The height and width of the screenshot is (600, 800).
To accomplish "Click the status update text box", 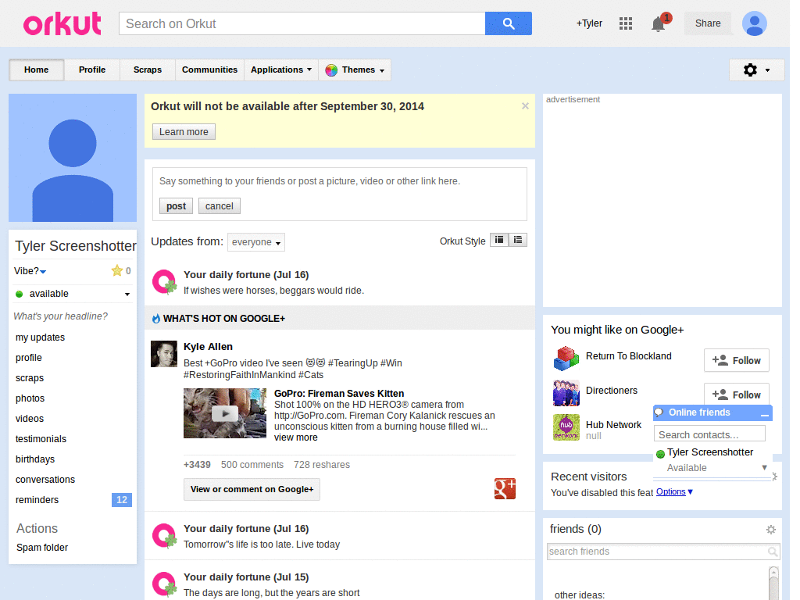I will (339, 181).
